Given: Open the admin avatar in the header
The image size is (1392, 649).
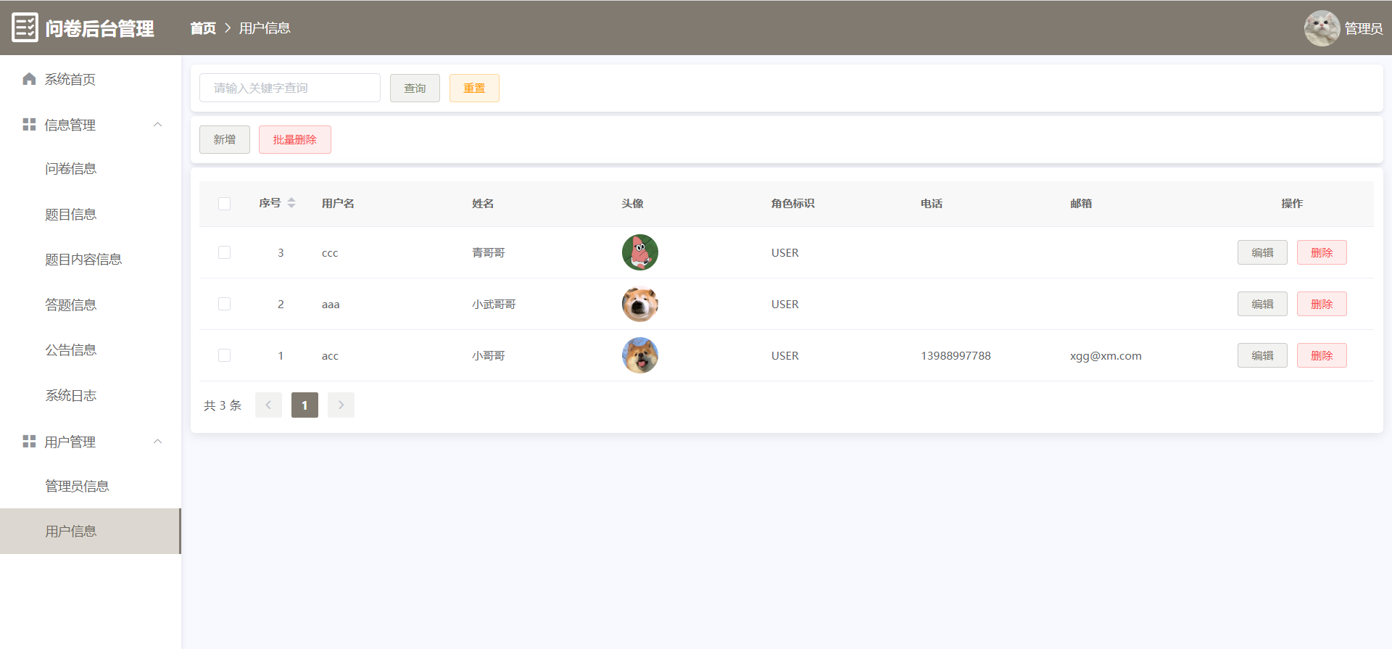Looking at the screenshot, I should point(1322,28).
